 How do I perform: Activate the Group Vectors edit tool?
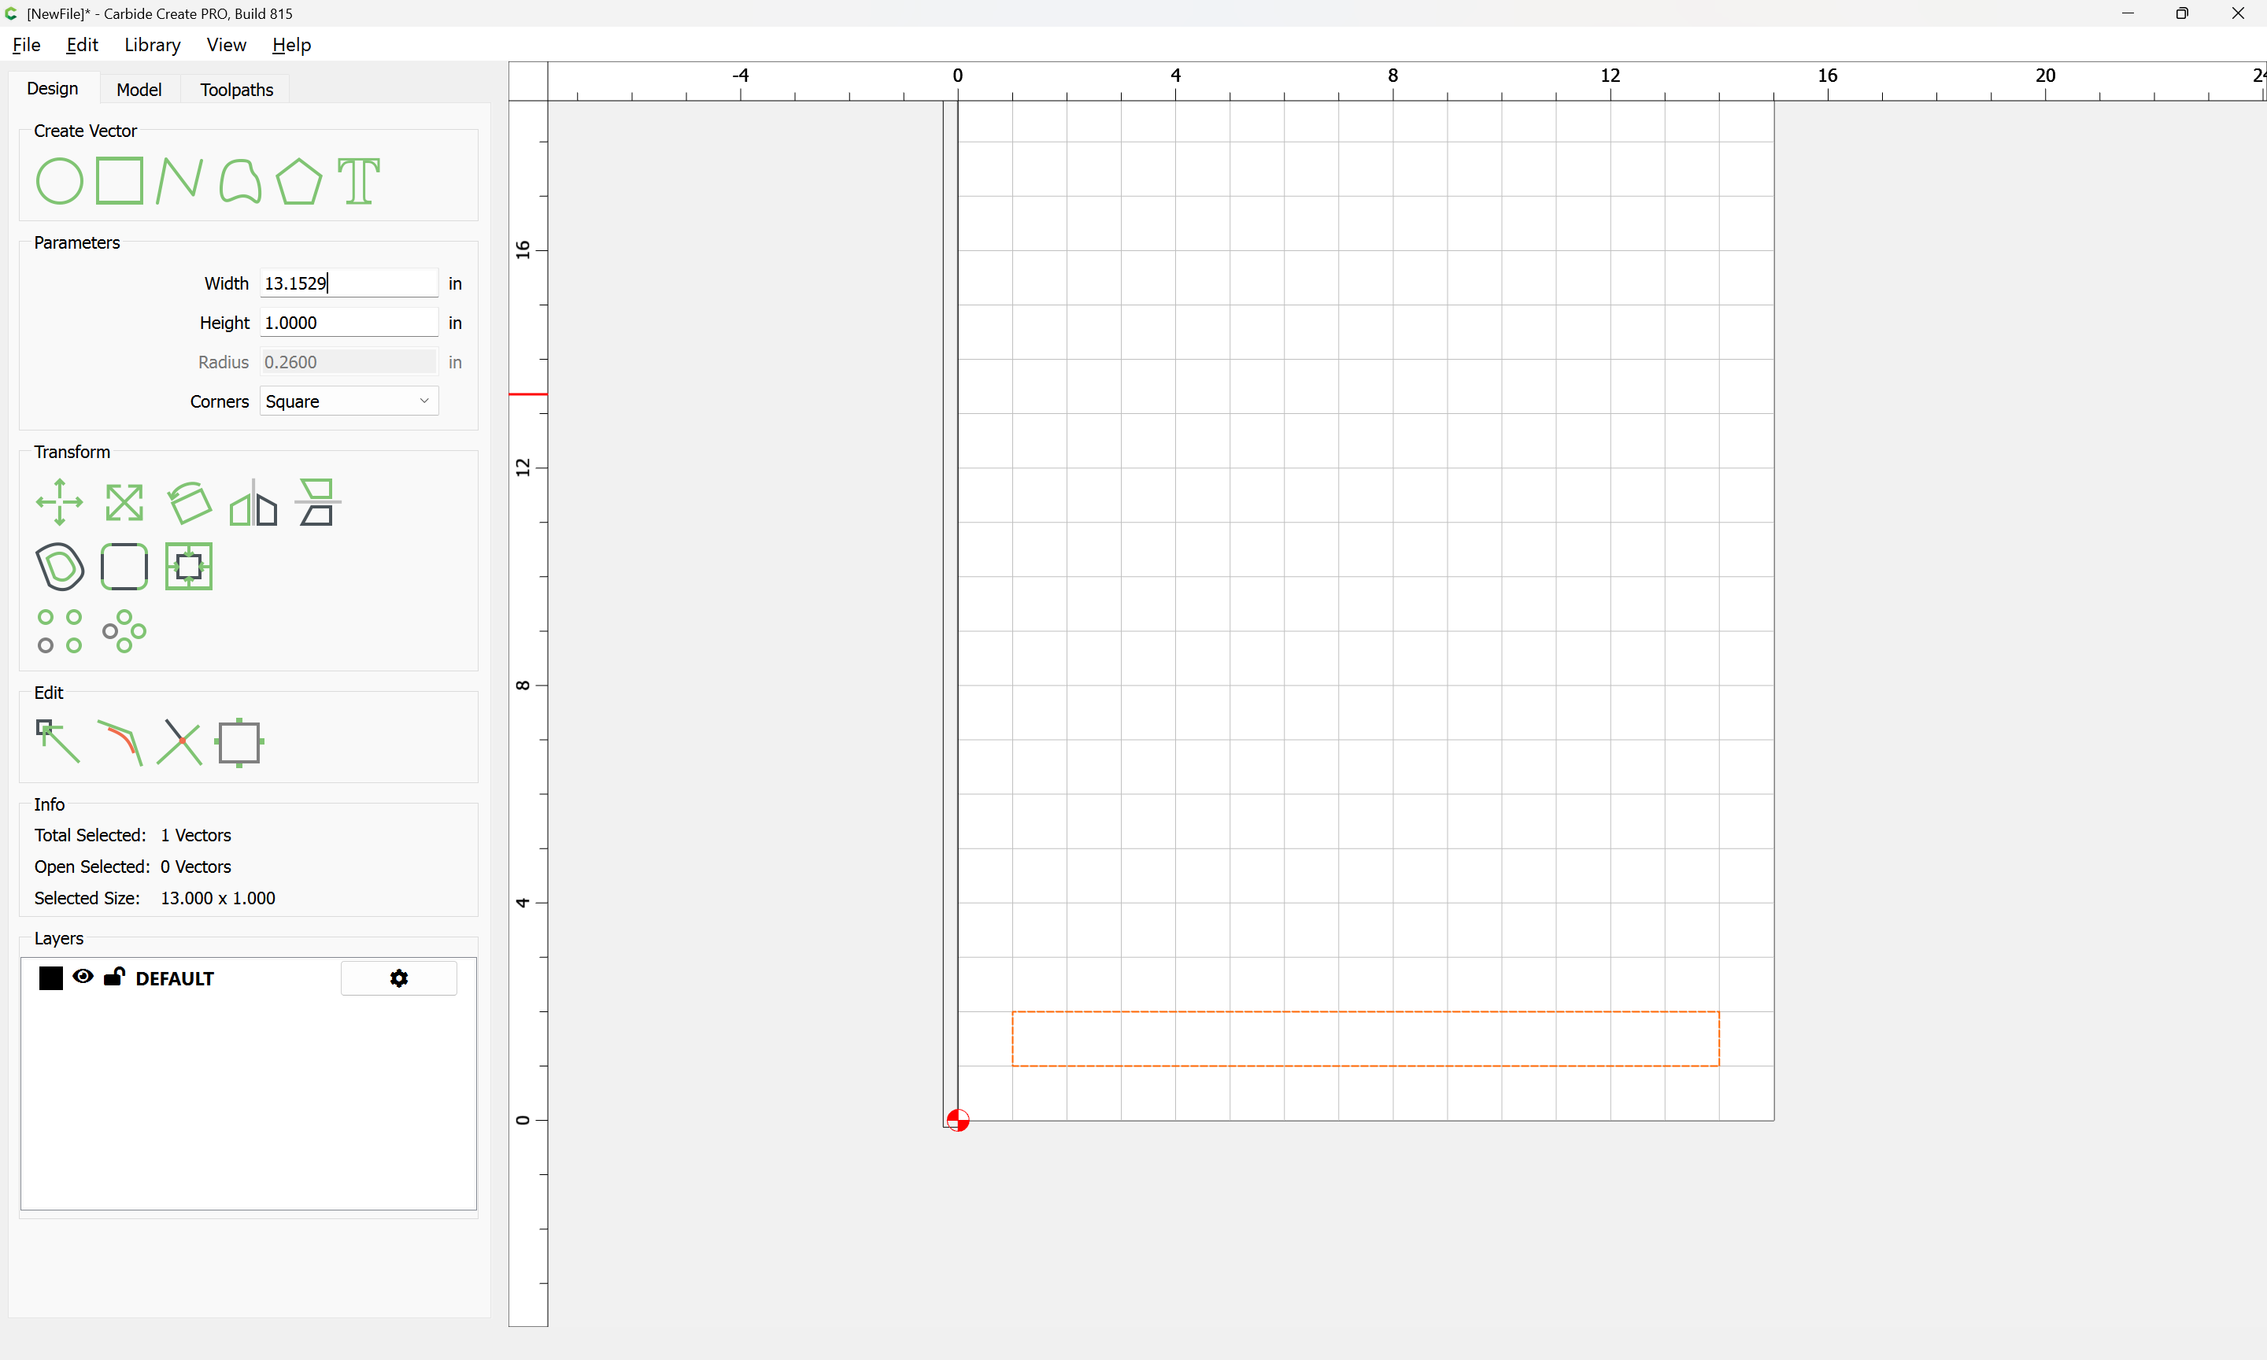pos(239,742)
